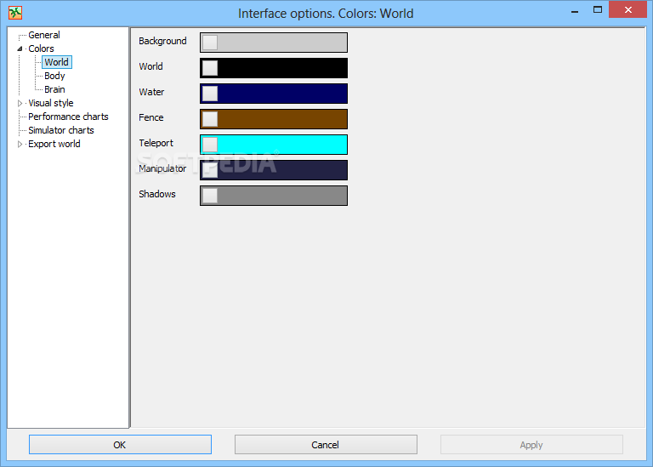
Task: Open Brain color settings
Action: tap(54, 89)
